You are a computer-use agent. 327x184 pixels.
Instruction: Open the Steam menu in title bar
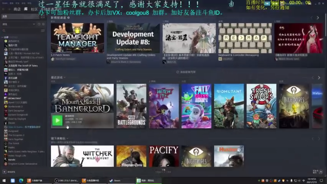4,3
